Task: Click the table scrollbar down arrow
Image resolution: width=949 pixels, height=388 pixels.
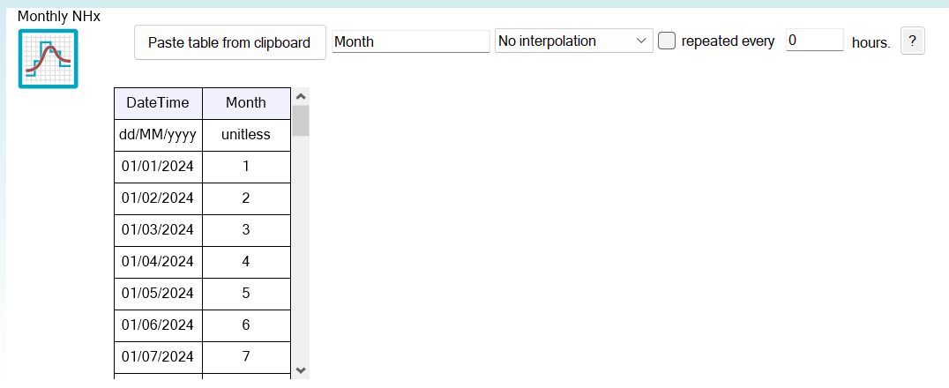Action: coord(301,370)
